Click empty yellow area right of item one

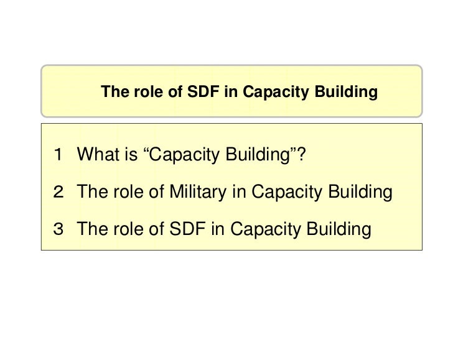(x=367, y=155)
